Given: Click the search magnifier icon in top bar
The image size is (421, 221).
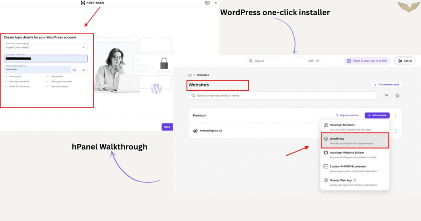Looking at the screenshot, I should (x=251, y=61).
